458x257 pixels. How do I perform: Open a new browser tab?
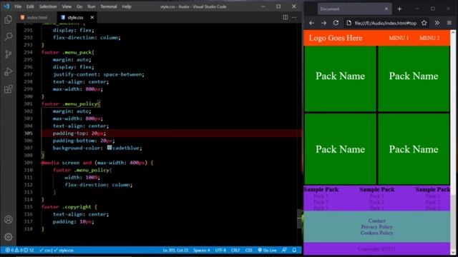click(399, 9)
